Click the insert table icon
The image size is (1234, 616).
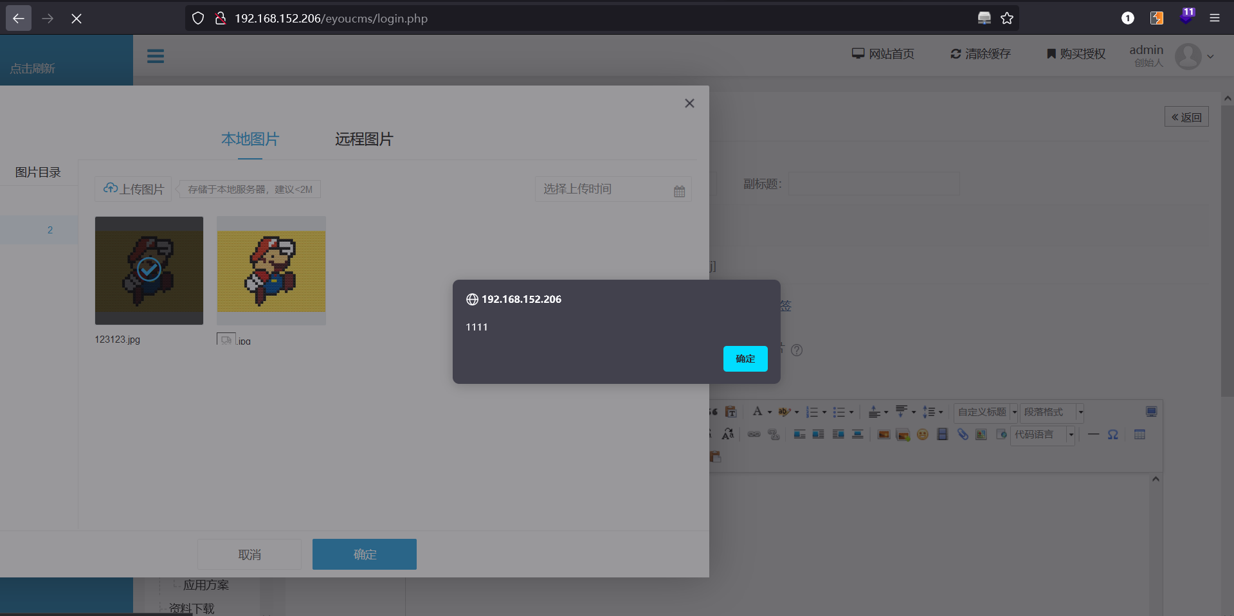click(x=1139, y=435)
